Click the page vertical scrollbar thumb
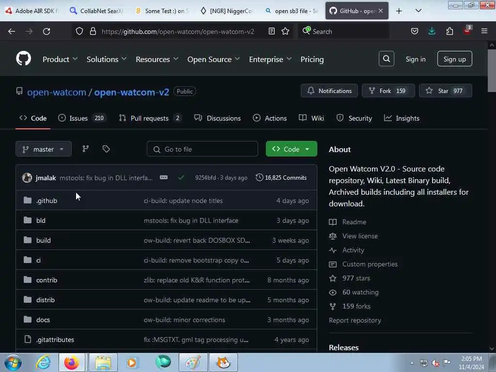496x372 pixels. (492, 70)
